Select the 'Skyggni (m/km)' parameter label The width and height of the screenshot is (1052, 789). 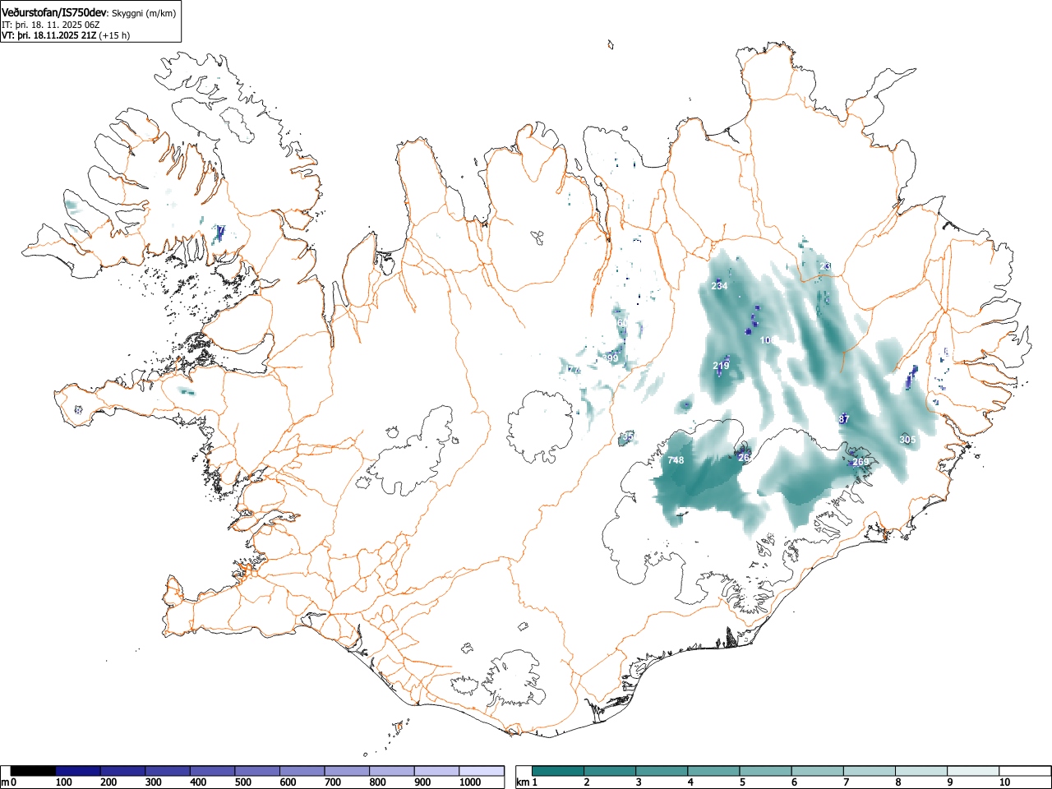[144, 13]
